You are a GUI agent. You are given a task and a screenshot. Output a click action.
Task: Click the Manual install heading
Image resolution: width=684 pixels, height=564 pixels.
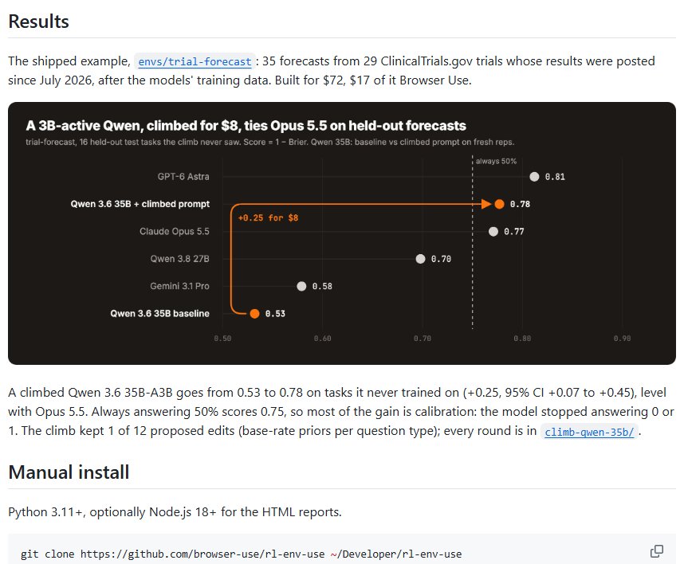pyautogui.click(x=69, y=472)
